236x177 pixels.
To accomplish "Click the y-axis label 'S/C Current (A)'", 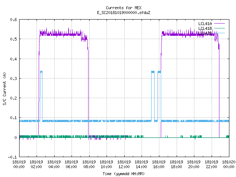I will tap(4, 89).
